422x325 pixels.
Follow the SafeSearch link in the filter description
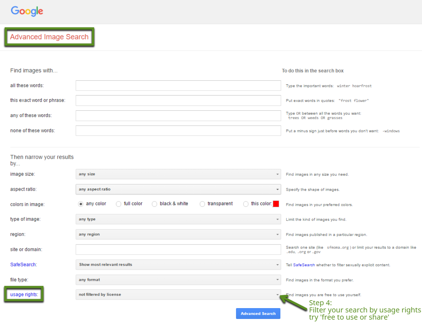pyautogui.click(x=304, y=265)
